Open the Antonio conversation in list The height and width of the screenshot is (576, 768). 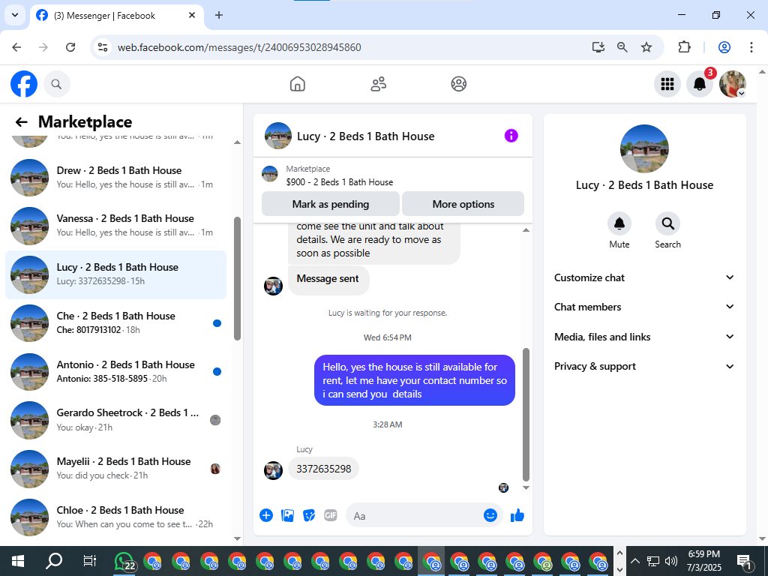116,372
